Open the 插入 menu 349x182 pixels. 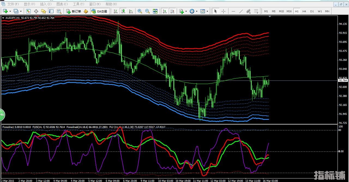click(x=46, y=4)
